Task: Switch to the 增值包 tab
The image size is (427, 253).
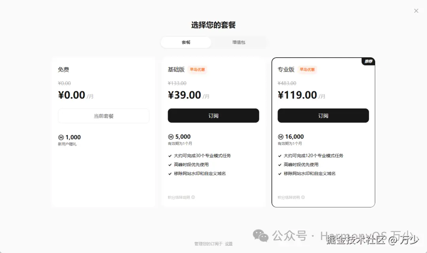Action: (x=239, y=42)
